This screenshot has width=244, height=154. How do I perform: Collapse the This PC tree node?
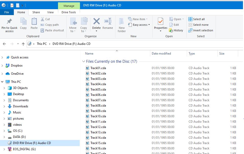(3, 82)
